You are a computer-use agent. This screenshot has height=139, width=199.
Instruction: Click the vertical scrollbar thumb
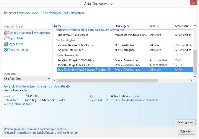195,62
